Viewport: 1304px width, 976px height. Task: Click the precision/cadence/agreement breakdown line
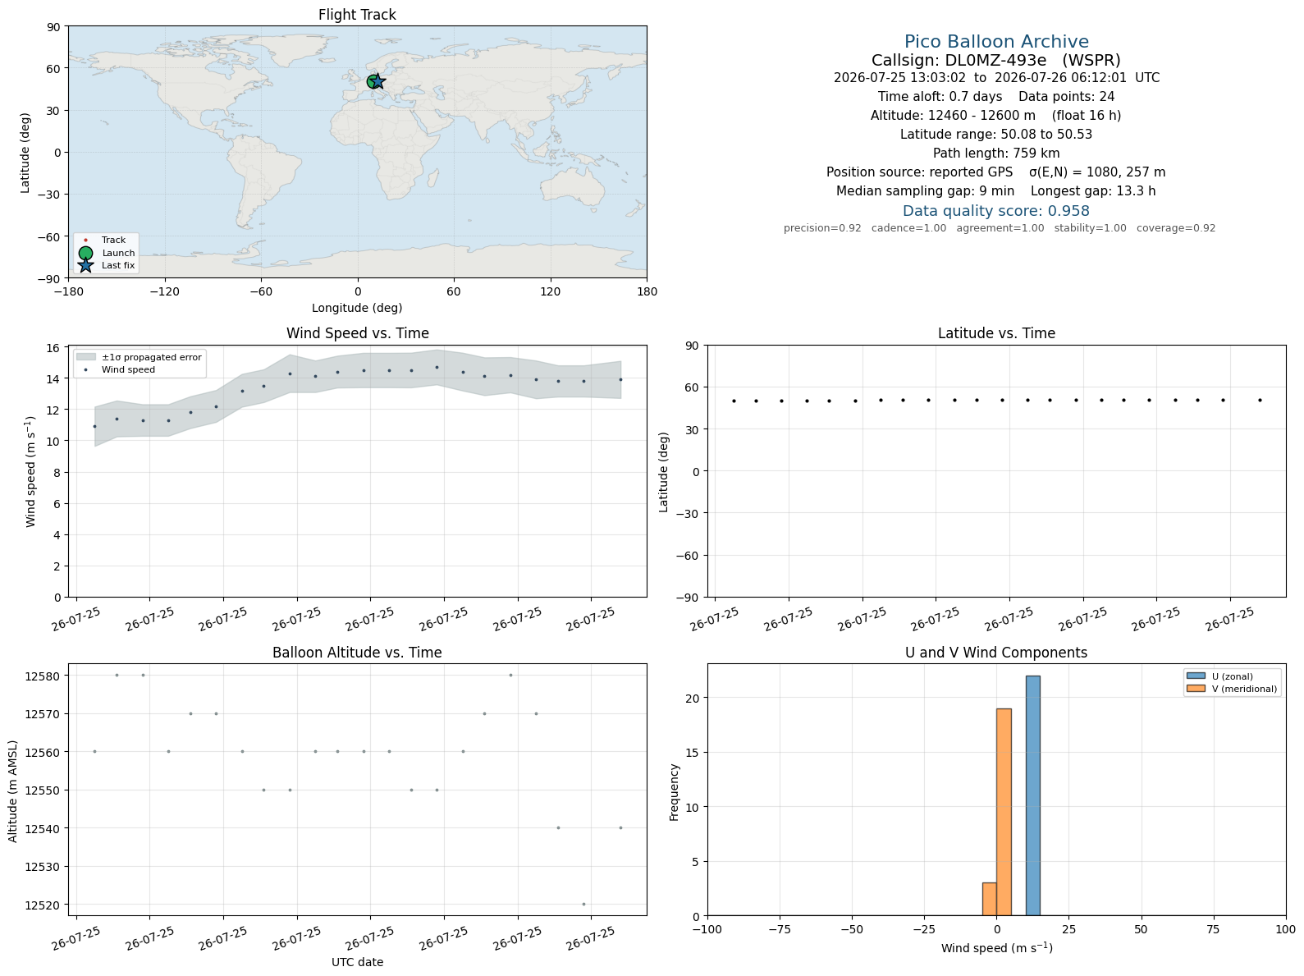pos(1000,228)
